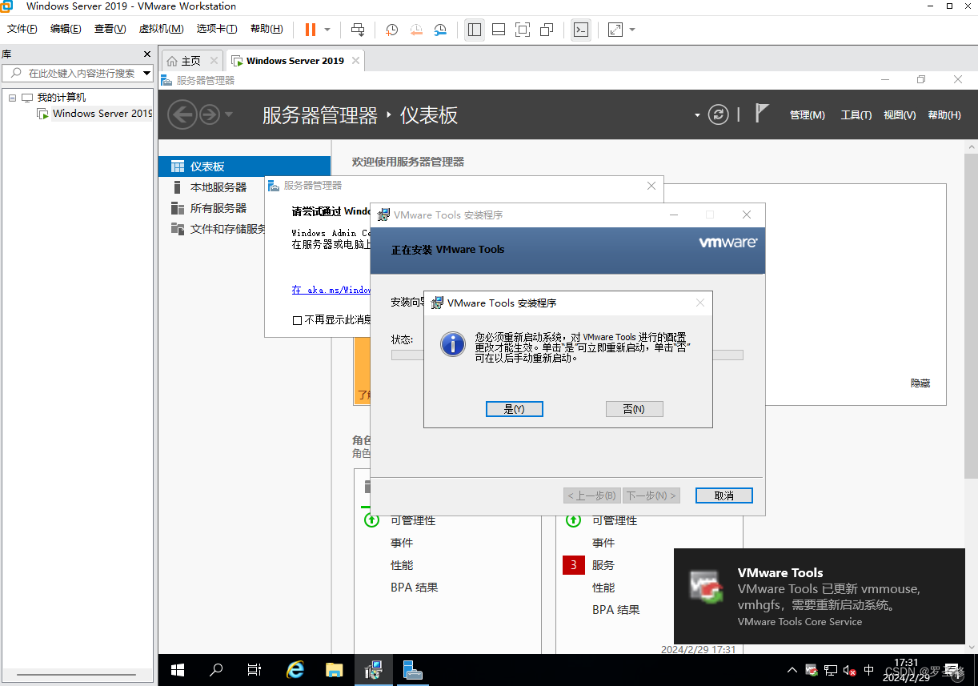The image size is (978, 686).
Task: Show hidden tray icons chevron
Action: pos(792,670)
